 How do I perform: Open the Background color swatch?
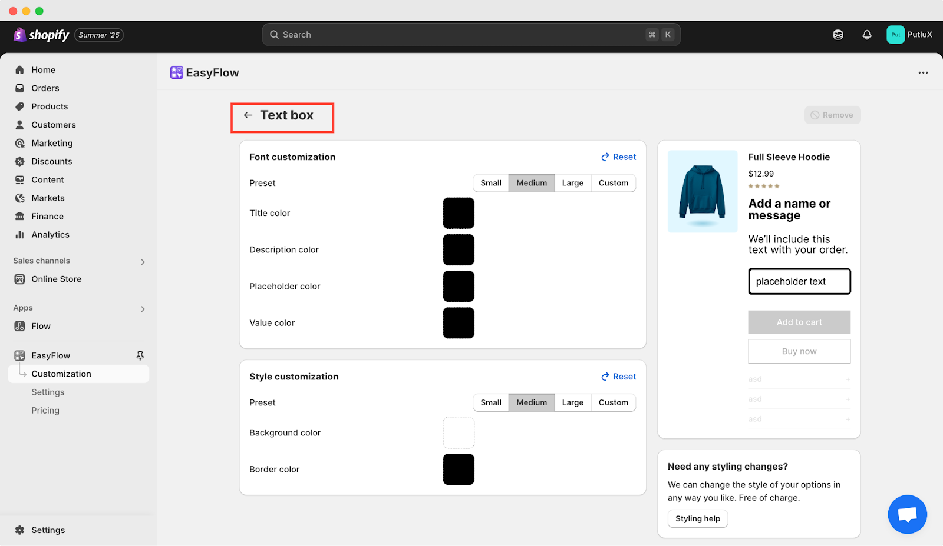coord(459,432)
